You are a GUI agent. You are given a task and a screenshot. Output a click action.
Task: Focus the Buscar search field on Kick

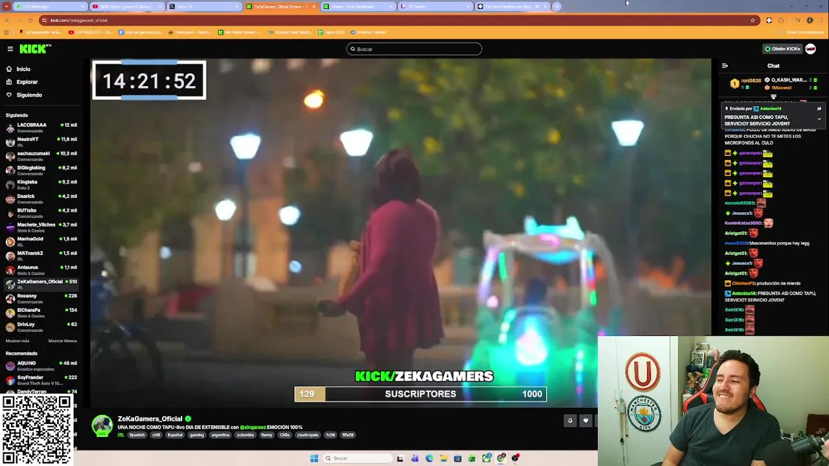point(414,49)
